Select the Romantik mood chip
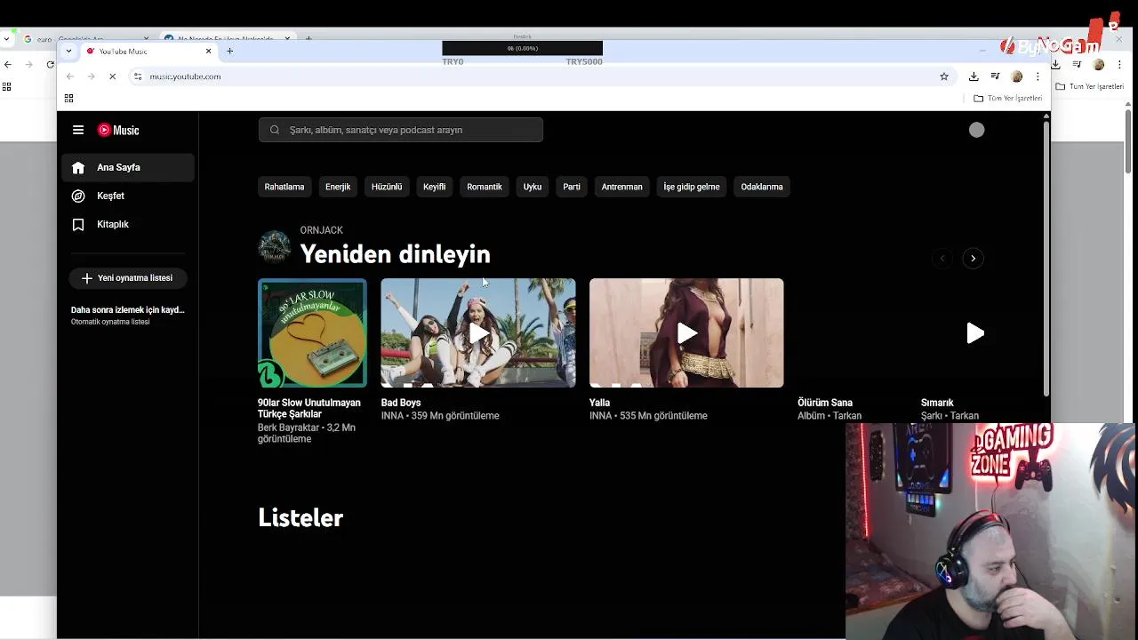1138x640 pixels. [x=485, y=187]
